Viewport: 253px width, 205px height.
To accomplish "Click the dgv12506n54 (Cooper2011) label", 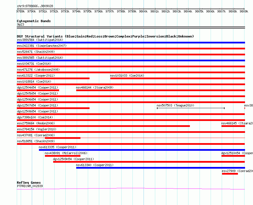I will coord(38,99).
